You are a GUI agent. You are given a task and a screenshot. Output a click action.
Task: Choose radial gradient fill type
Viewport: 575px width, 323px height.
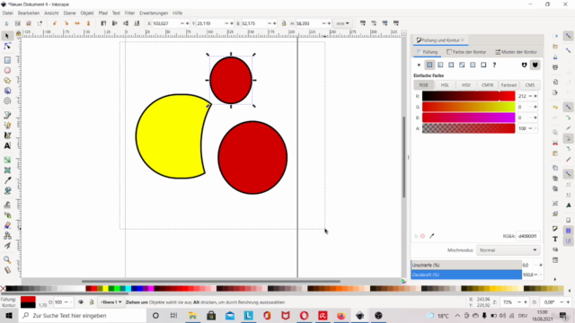point(451,65)
